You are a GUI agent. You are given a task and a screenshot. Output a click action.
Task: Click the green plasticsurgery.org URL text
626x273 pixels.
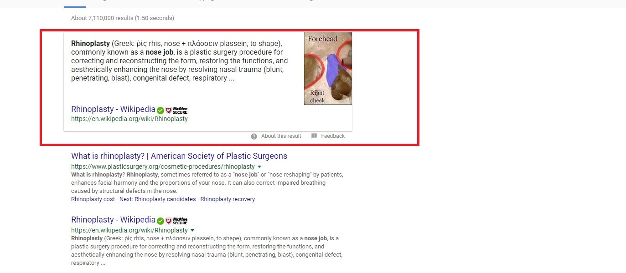(163, 167)
